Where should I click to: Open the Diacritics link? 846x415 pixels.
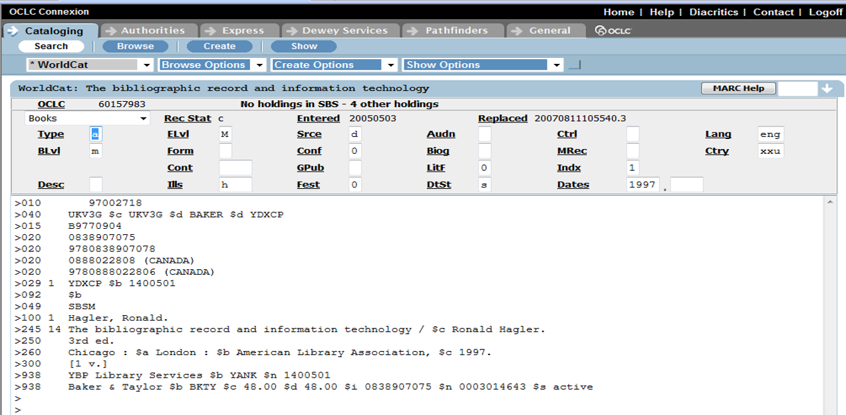pos(713,12)
